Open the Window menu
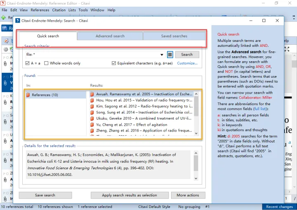The width and height of the screenshot is (297, 210). pyautogui.click(x=97, y=10)
